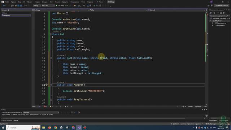Screen dimensions: 231x130
Task: Open Firefox from the taskbar
Action: 49,127
